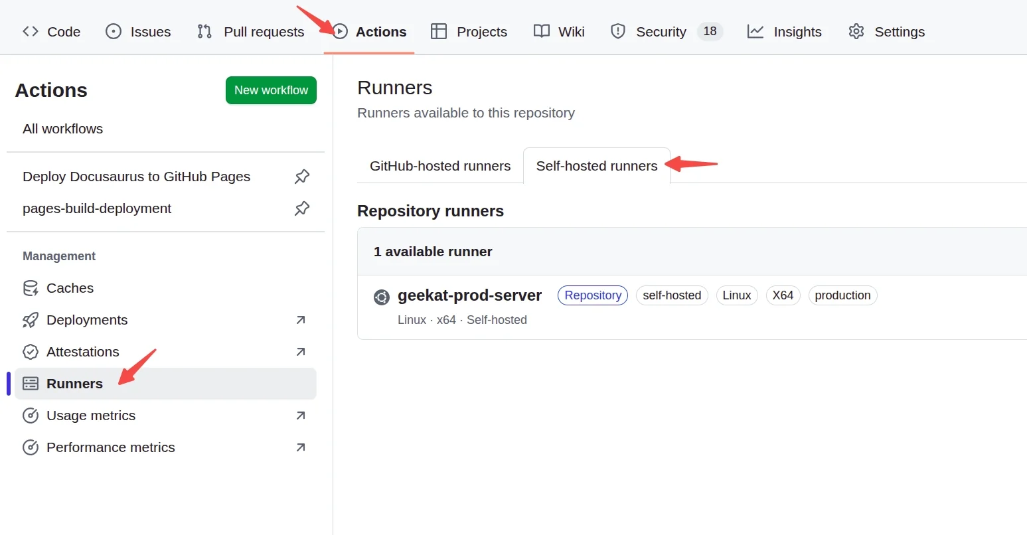Open Deployments external link arrow
This screenshot has width=1027, height=535.
[301, 320]
